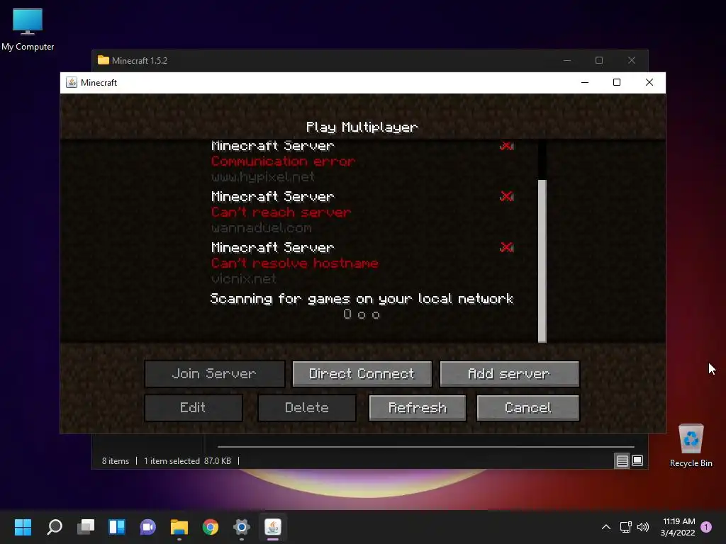Refresh the multiplayer server list
The width and height of the screenshot is (726, 544).
click(x=417, y=407)
